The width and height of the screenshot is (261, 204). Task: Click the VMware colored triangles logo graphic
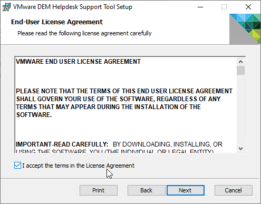pos(245,29)
